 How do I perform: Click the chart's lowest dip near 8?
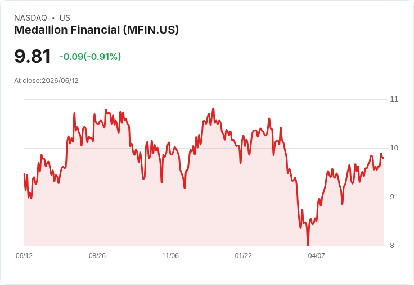[x=308, y=245]
